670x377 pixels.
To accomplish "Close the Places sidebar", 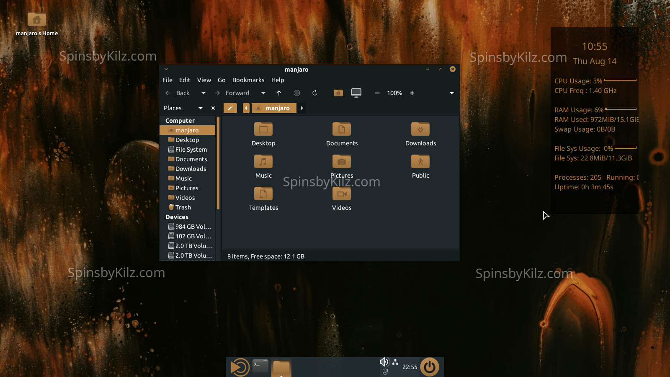I will (x=213, y=108).
